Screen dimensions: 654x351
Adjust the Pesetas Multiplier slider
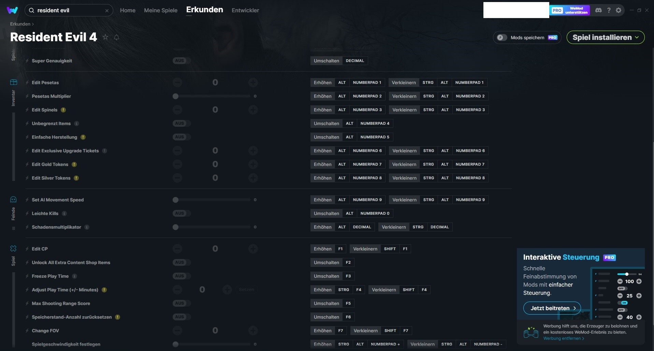[212, 96]
